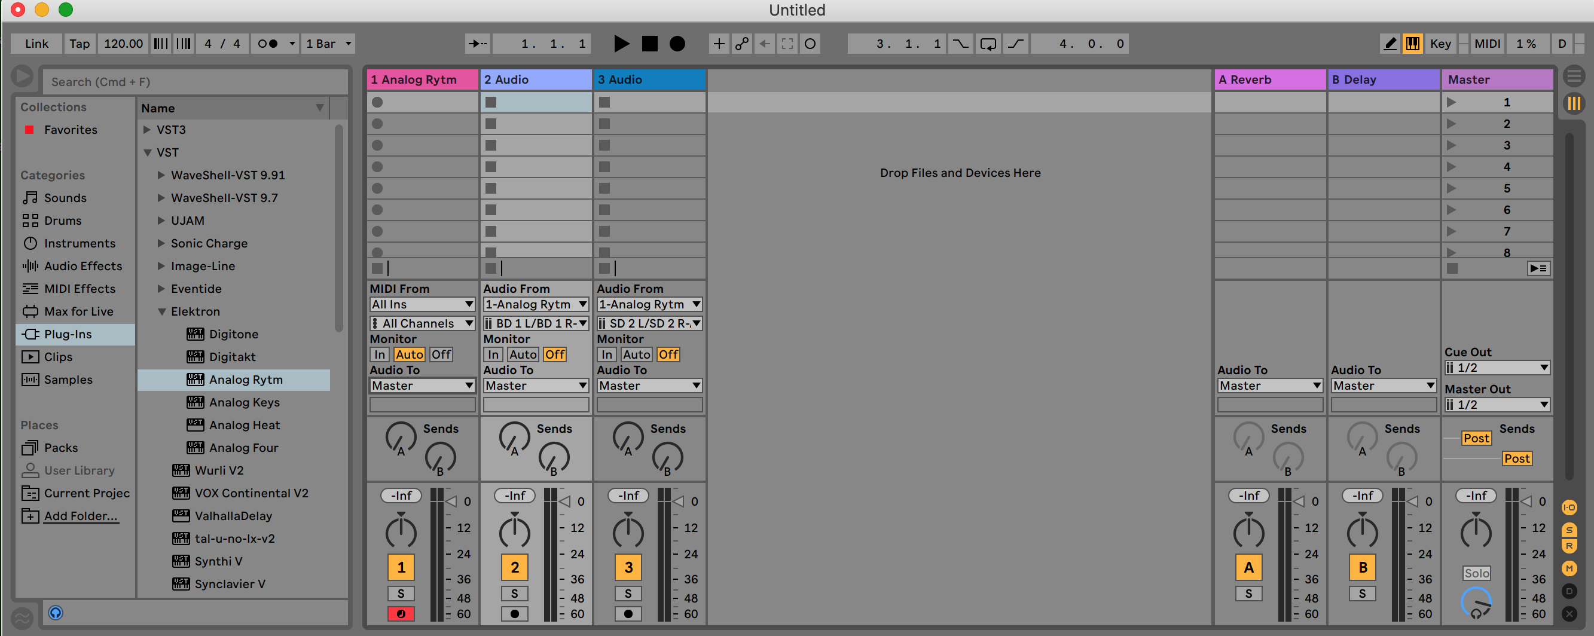This screenshot has height=636, width=1594.
Task: Click the Tap tempo button
Action: point(79,44)
